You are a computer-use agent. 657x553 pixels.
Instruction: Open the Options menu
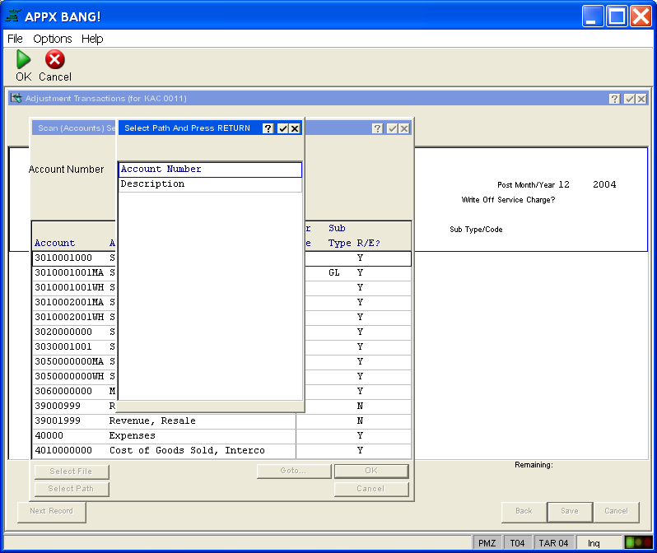click(x=52, y=39)
